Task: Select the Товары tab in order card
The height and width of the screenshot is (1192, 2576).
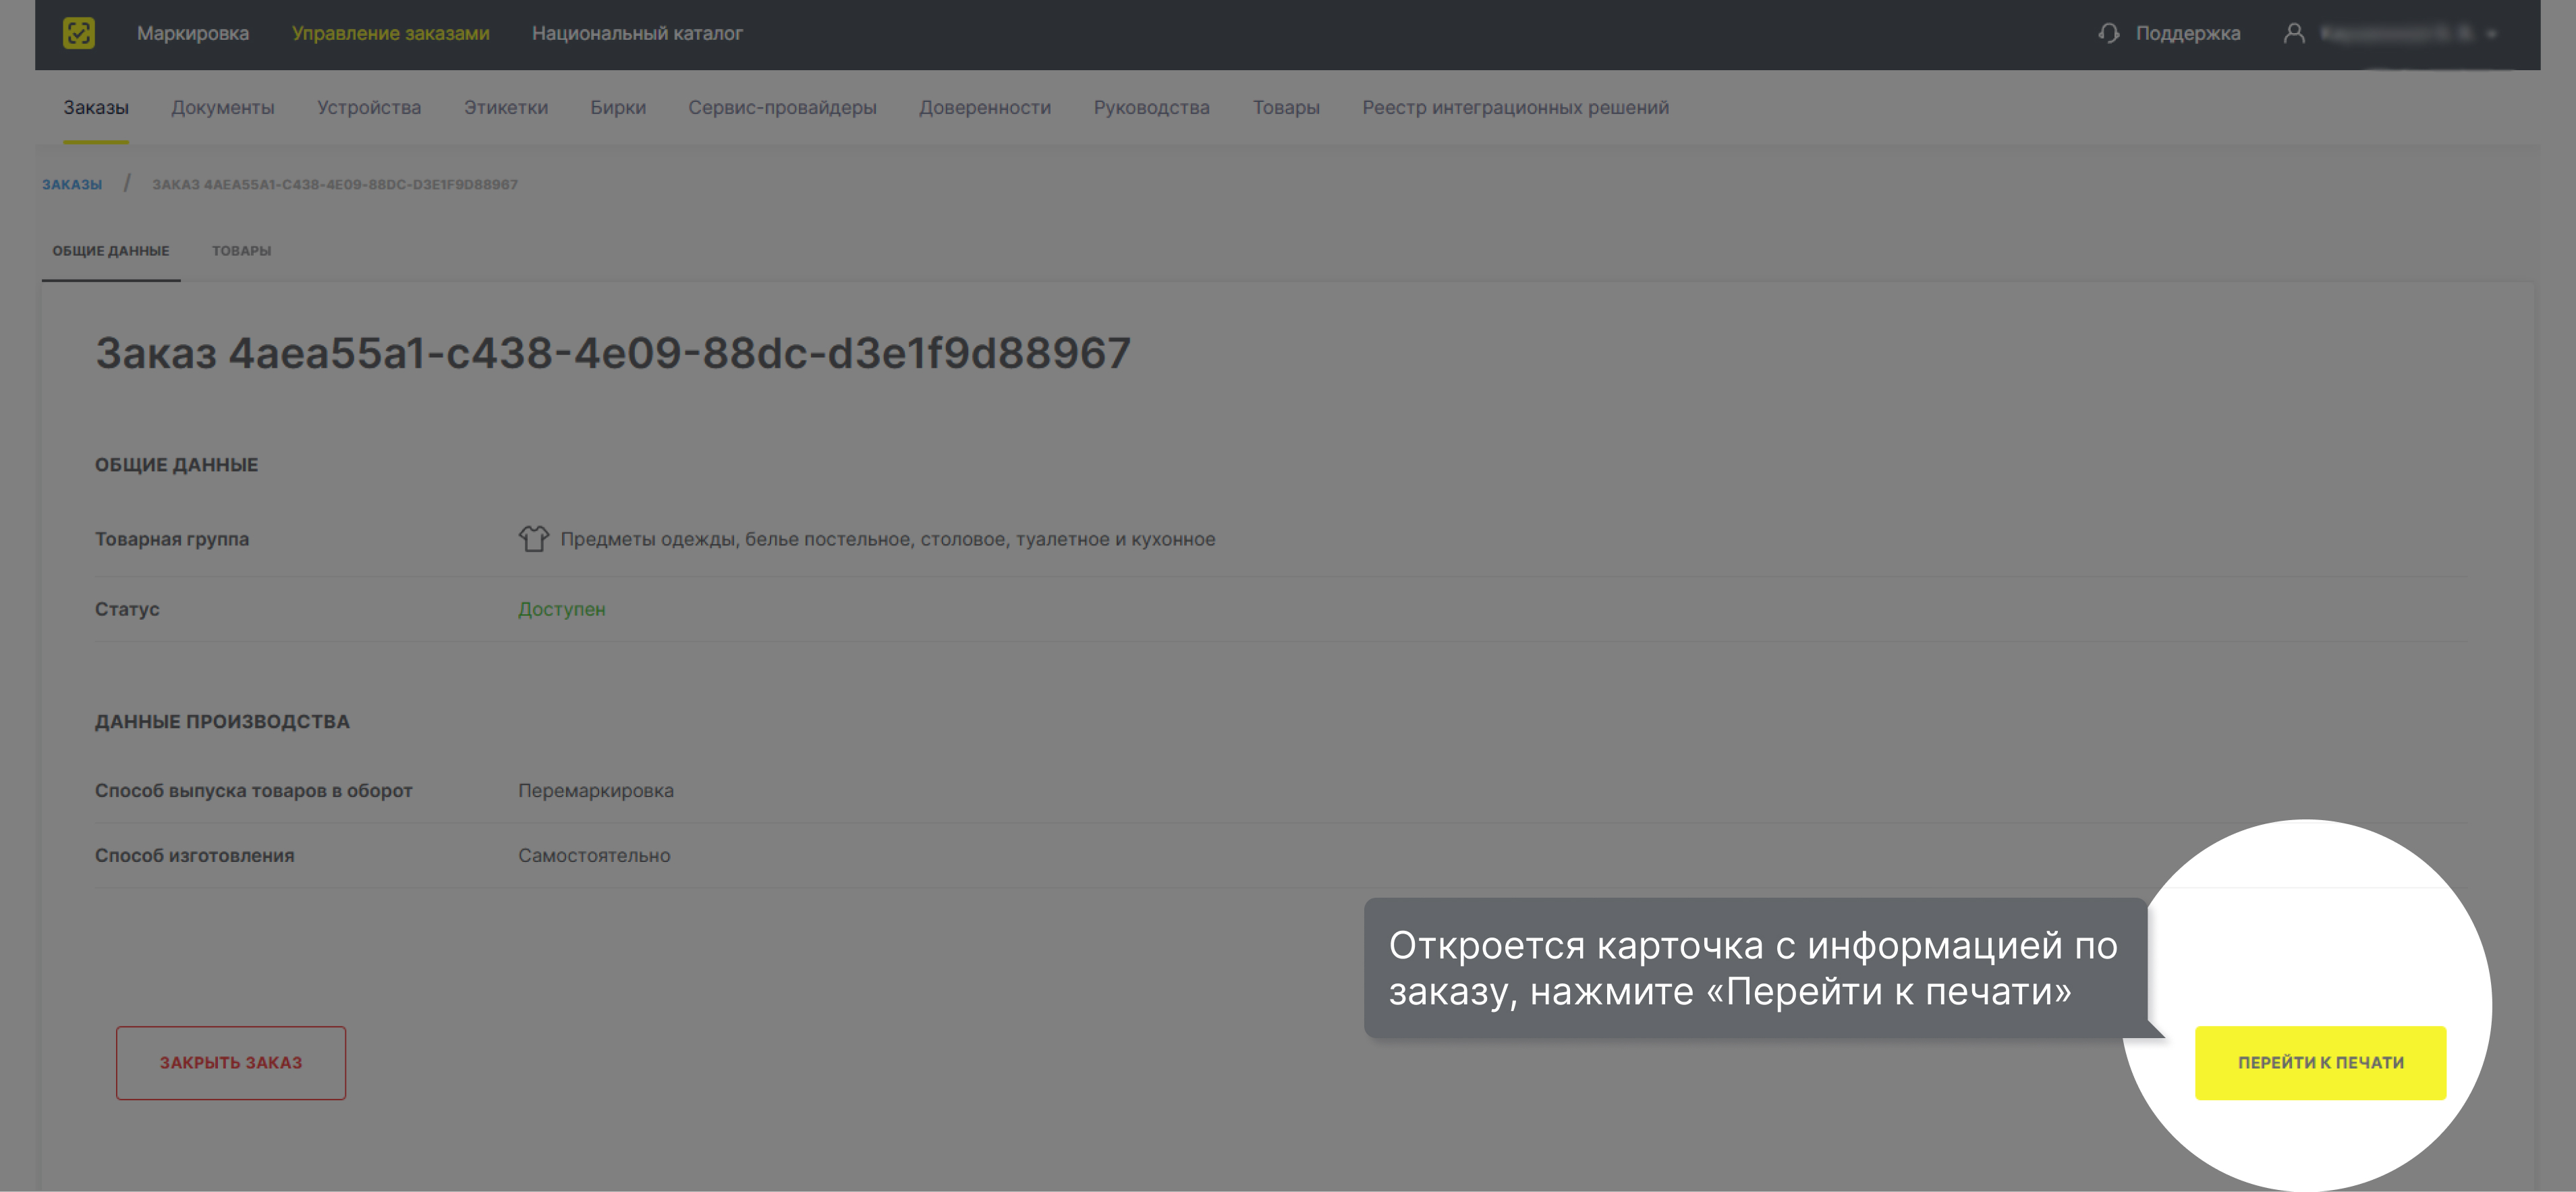Action: coord(242,251)
